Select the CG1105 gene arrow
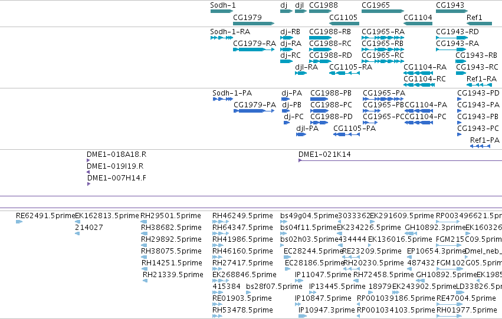Viewport: 502px width, 319px height. (x=344, y=24)
